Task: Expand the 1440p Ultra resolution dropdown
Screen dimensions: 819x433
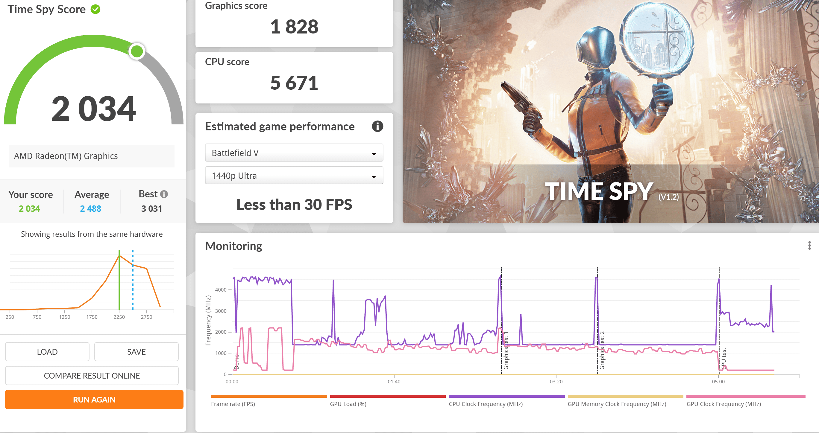Action: [x=294, y=176]
